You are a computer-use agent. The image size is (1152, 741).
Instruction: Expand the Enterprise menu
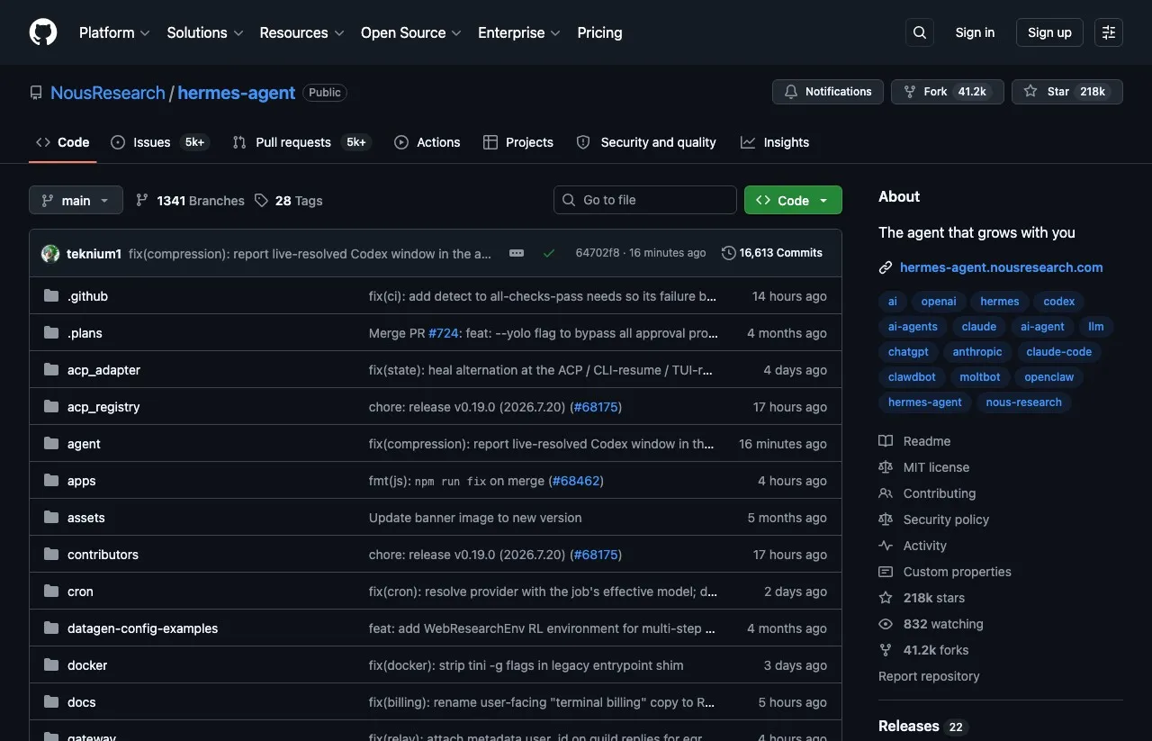[519, 32]
